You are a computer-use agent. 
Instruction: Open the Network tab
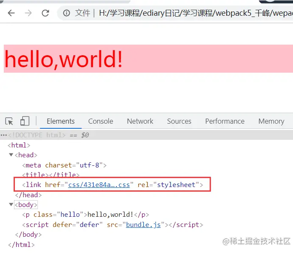pos(140,121)
